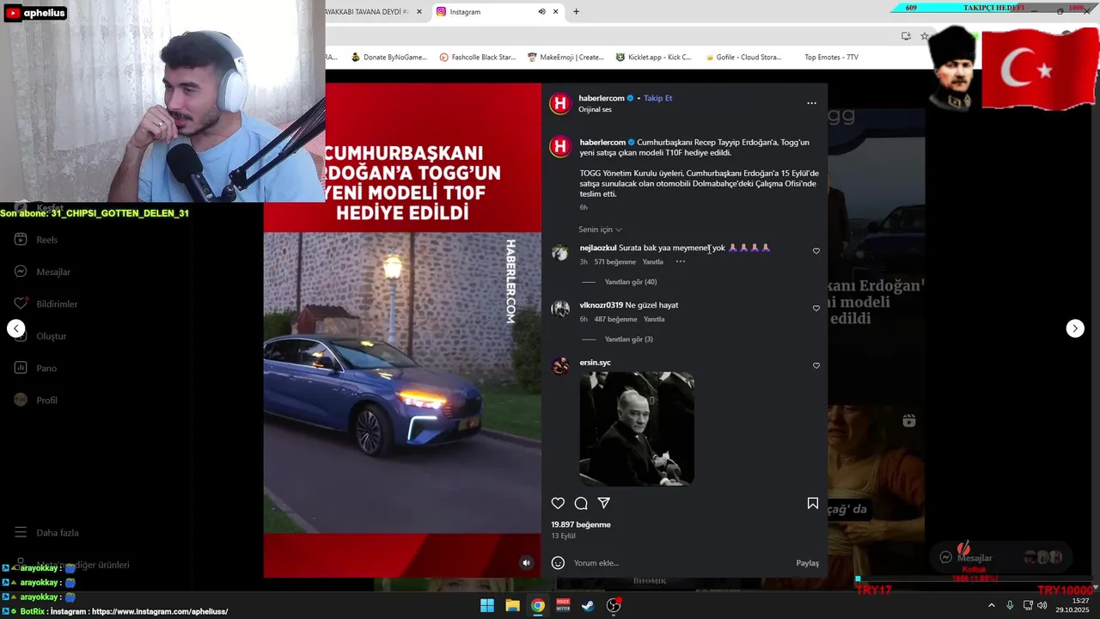The height and width of the screenshot is (619, 1100).
Task: Like ersin.syc's comment
Action: tap(816, 365)
